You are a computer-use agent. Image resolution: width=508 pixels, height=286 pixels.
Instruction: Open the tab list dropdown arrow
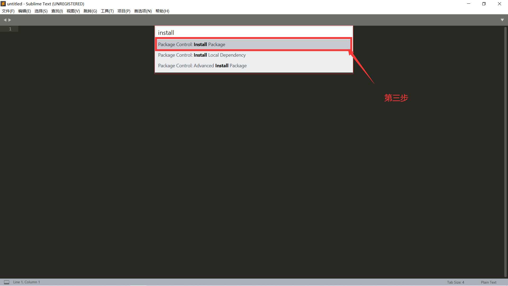[502, 20]
